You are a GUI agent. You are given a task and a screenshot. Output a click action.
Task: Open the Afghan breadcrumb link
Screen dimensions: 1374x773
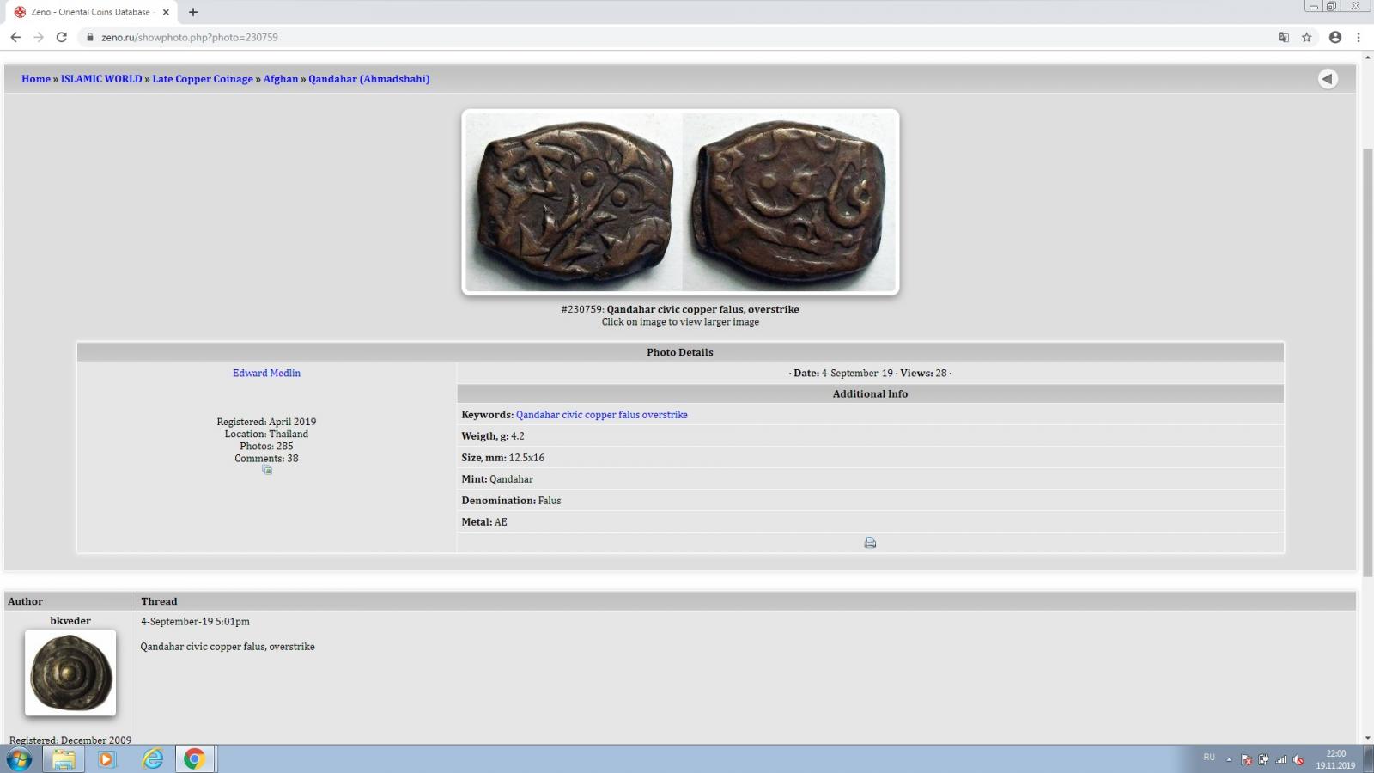click(x=281, y=79)
